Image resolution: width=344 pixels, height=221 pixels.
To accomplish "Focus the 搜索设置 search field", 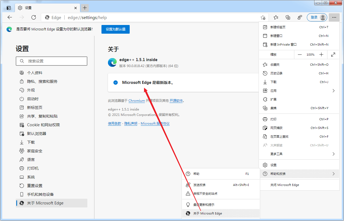I will [52, 61].
